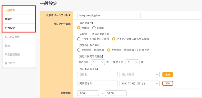Select 在宅患者＋施設患者＋その他予定 radio
The width and height of the screenshot is (202, 98).
pyautogui.click(x=109, y=50)
